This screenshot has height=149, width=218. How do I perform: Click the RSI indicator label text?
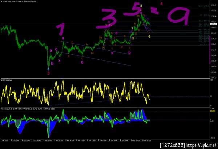tap(7, 80)
